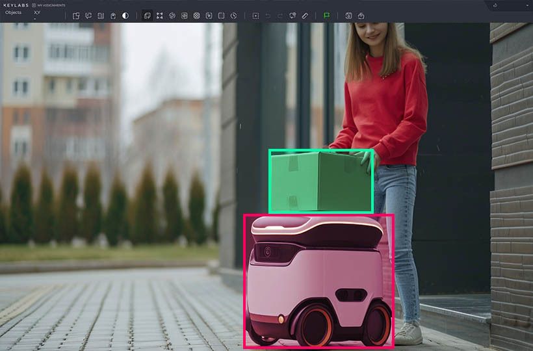Viewport: 533px width, 351px height.
Task: Select the XY label in the header
Action: [x=37, y=12]
